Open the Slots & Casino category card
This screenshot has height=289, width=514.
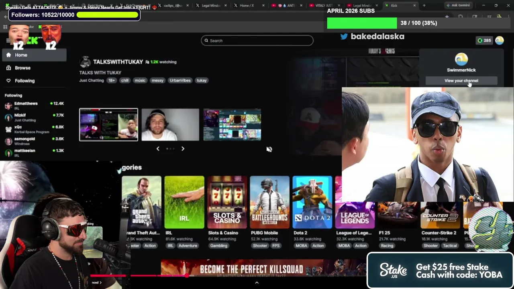click(227, 202)
